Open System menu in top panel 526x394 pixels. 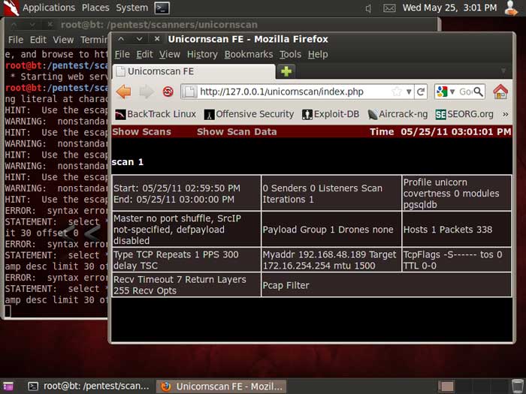tap(131, 8)
